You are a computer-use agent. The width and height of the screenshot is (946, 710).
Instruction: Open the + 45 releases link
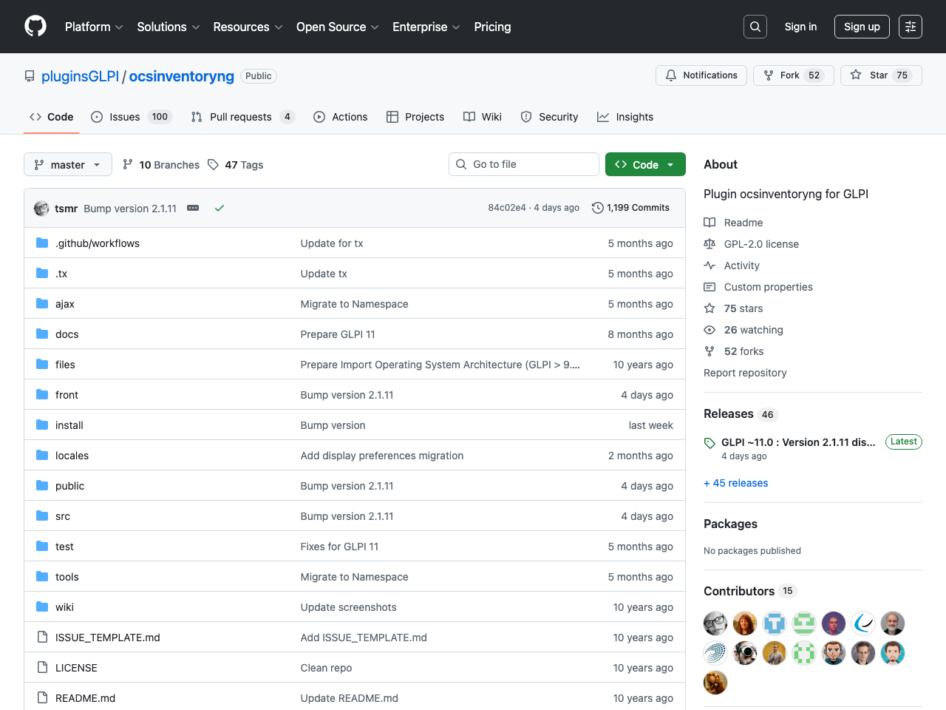point(736,483)
